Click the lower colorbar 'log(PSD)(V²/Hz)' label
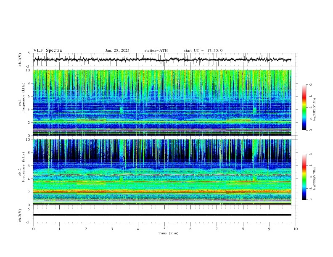The image size is (333, 257). tap(314, 178)
